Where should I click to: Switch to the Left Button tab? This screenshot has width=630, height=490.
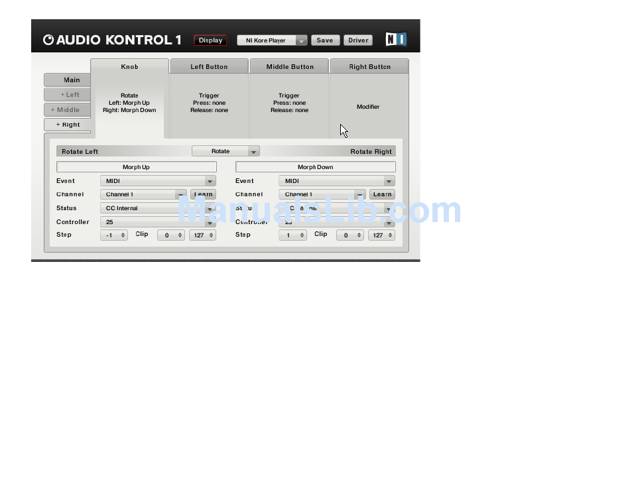pyautogui.click(x=209, y=67)
